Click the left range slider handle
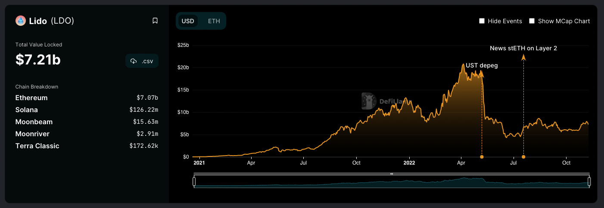The height and width of the screenshot is (208, 604). tap(194, 182)
